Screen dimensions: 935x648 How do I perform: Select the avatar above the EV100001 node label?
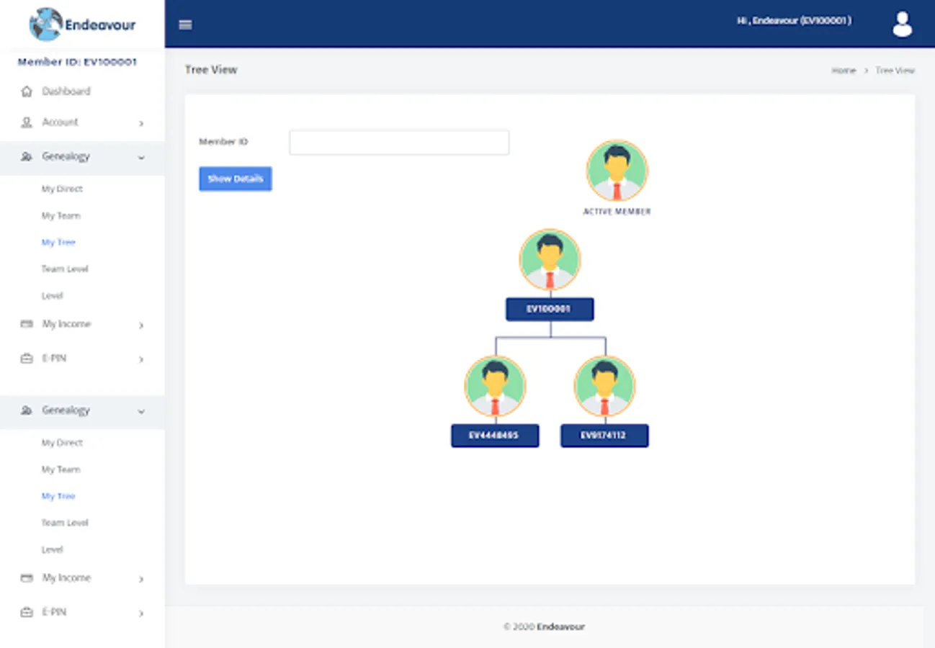[550, 259]
